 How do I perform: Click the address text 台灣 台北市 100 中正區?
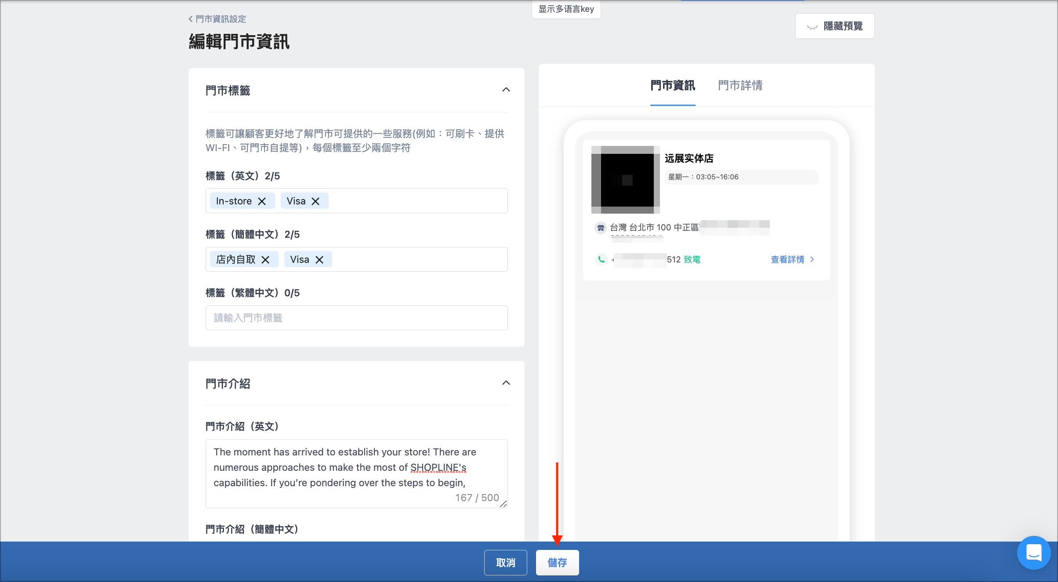pos(654,228)
